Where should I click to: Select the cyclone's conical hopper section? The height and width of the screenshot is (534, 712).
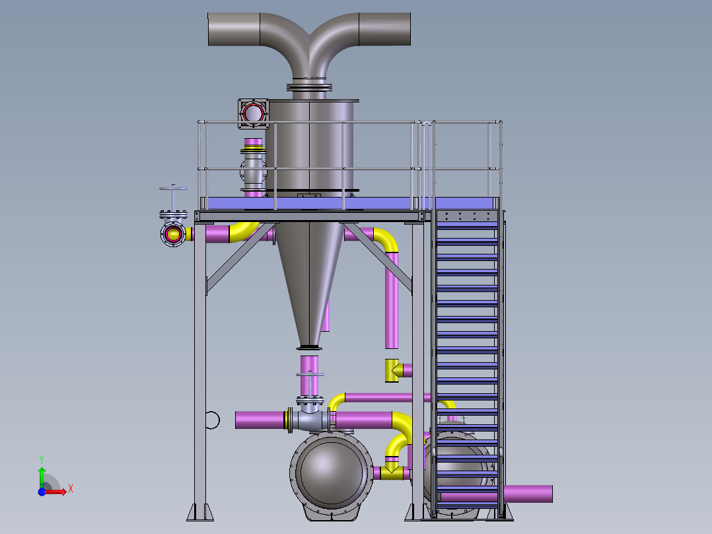tap(309, 284)
